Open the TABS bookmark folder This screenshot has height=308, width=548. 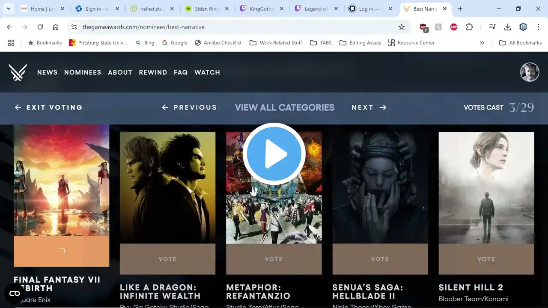321,43
